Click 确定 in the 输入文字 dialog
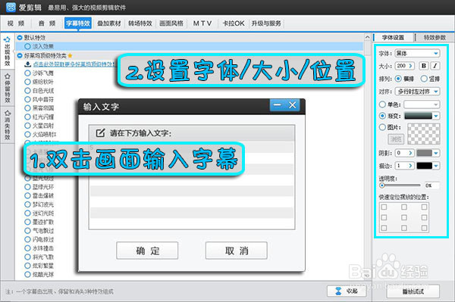Image resolution: width=455 pixels, height=302 pixels. point(147,251)
